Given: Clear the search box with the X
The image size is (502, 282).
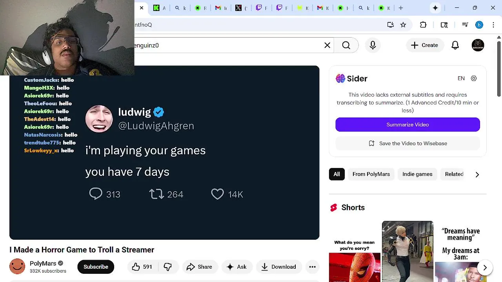Looking at the screenshot, I should click(x=327, y=45).
